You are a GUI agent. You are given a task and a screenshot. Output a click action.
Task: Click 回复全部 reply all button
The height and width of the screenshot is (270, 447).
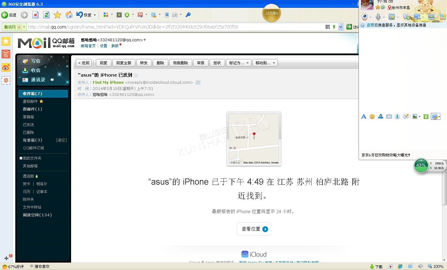click(x=124, y=63)
